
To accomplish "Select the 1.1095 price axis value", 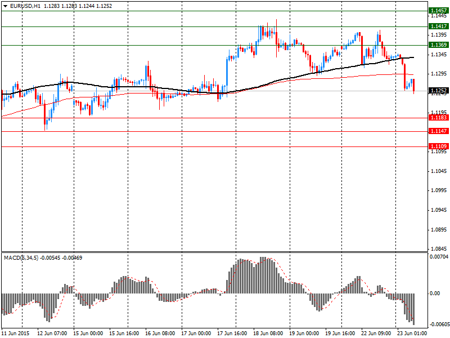I will coord(439,151).
